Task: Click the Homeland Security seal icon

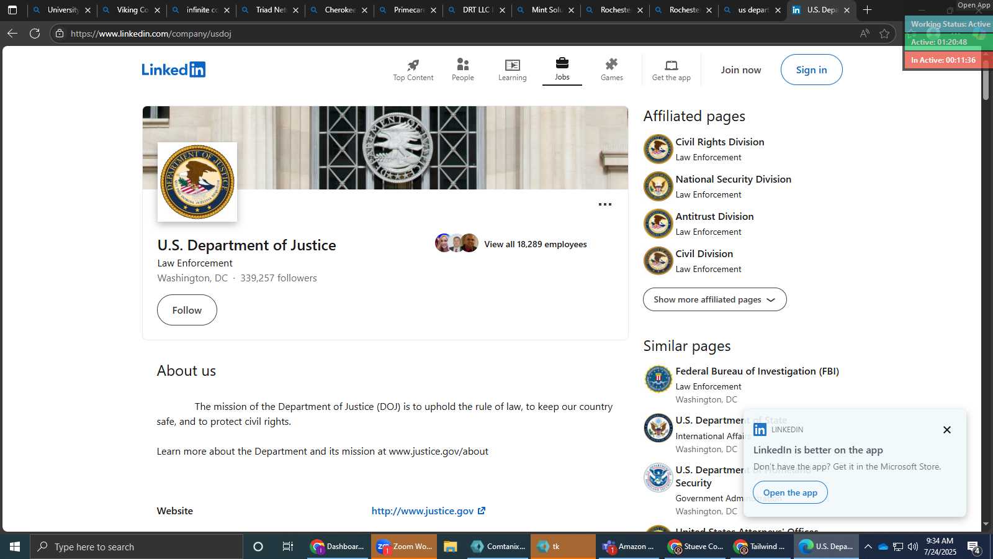Action: tap(658, 478)
